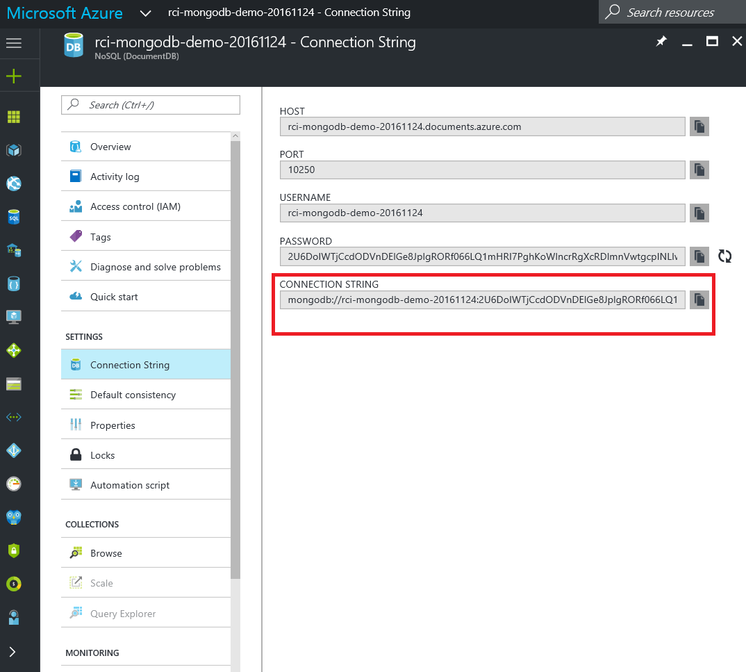Click the green plus New resource icon
Viewport: 746px width, 672px height.
(14, 76)
